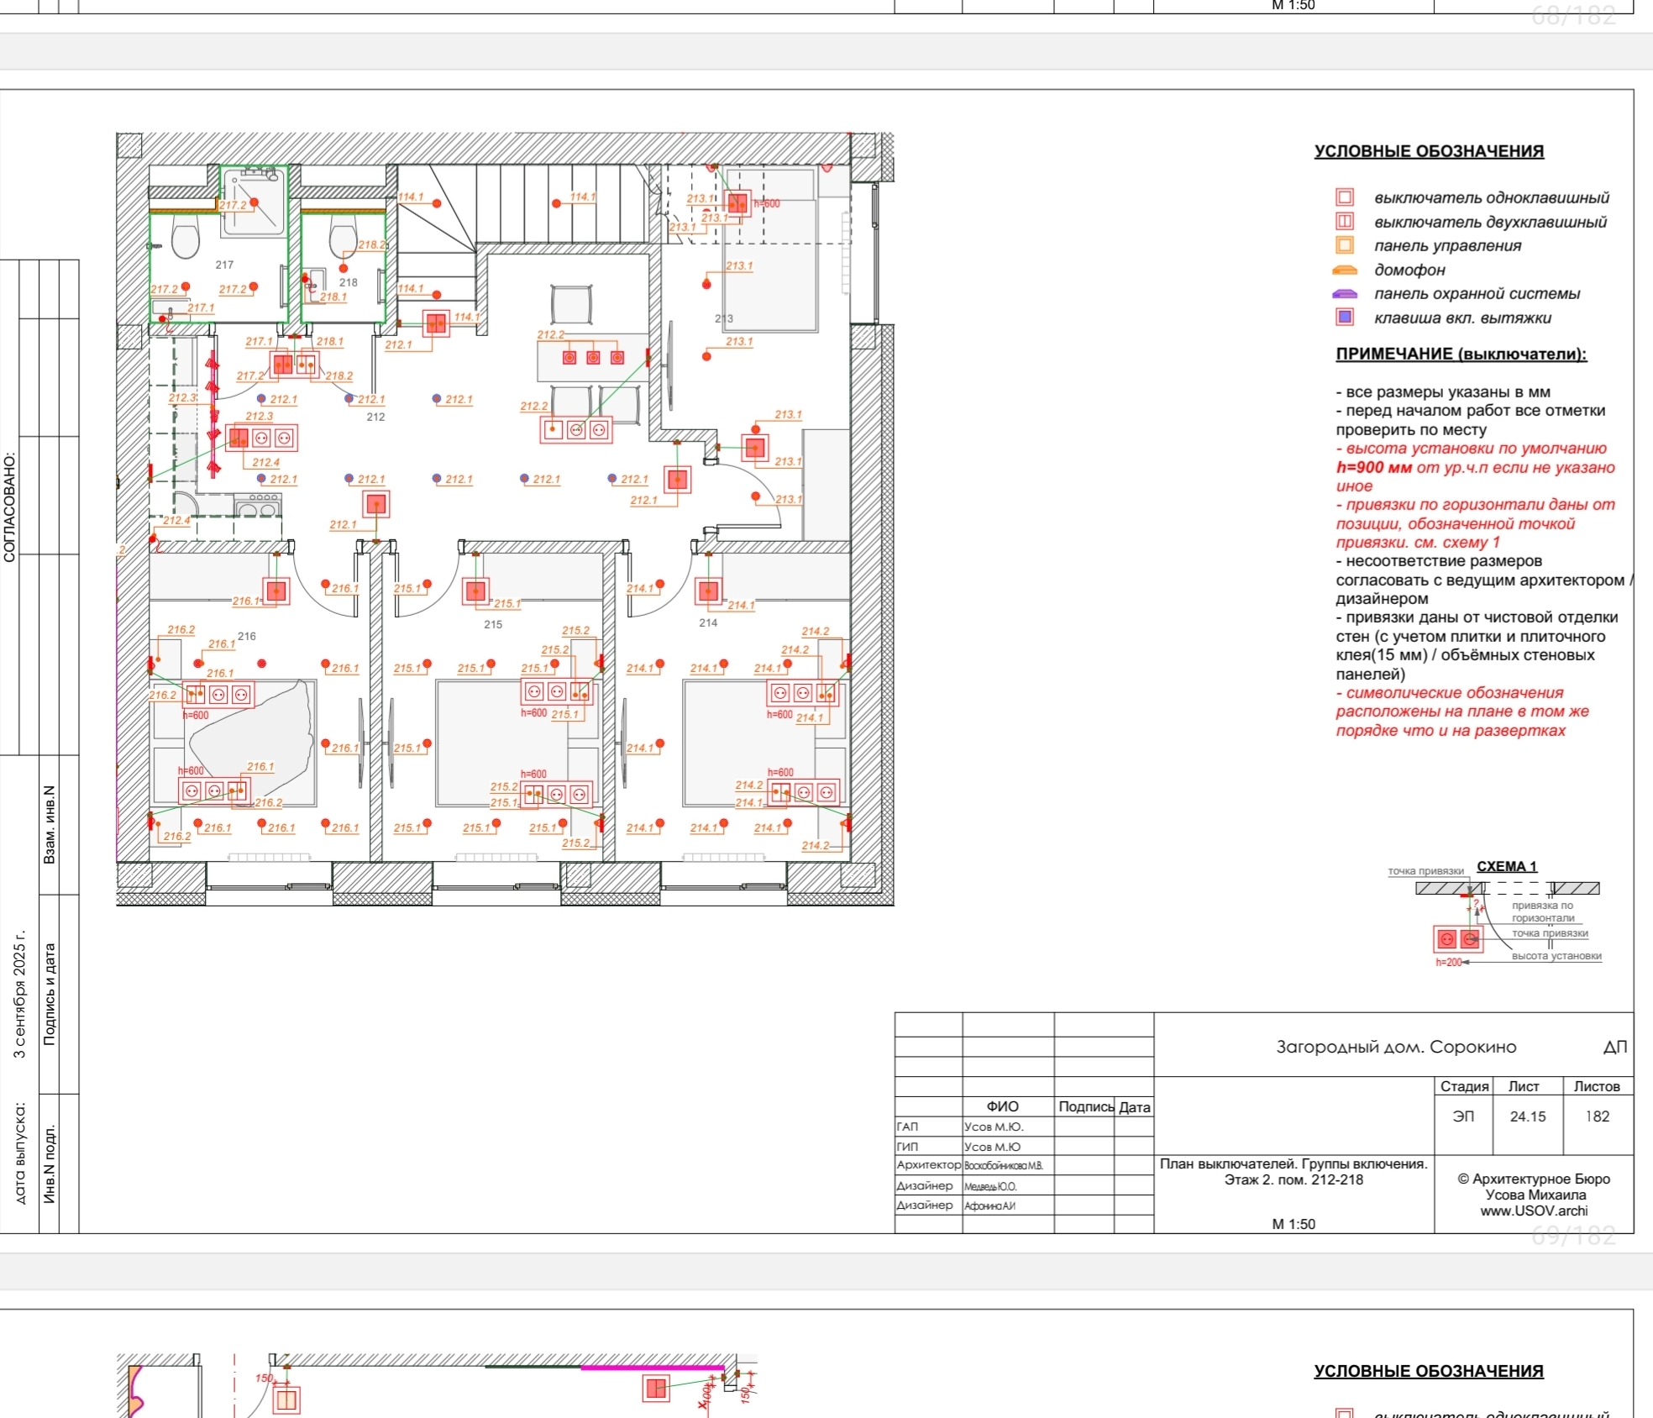
Task: Click the red h=900 мм note text
Action: point(1374,468)
